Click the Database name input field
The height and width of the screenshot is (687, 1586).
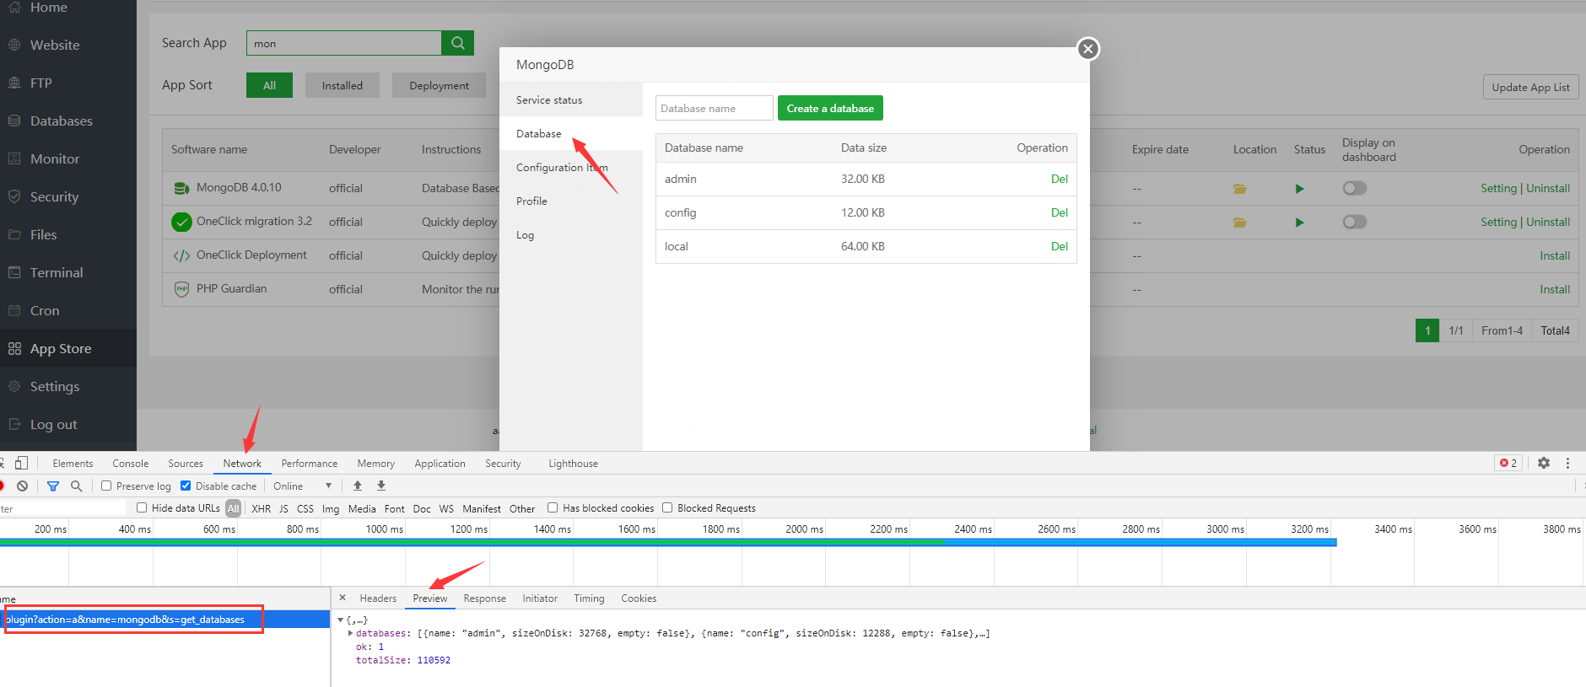tap(715, 108)
